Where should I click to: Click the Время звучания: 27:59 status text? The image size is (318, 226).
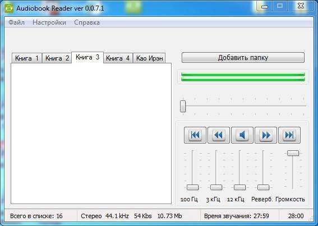click(237, 216)
